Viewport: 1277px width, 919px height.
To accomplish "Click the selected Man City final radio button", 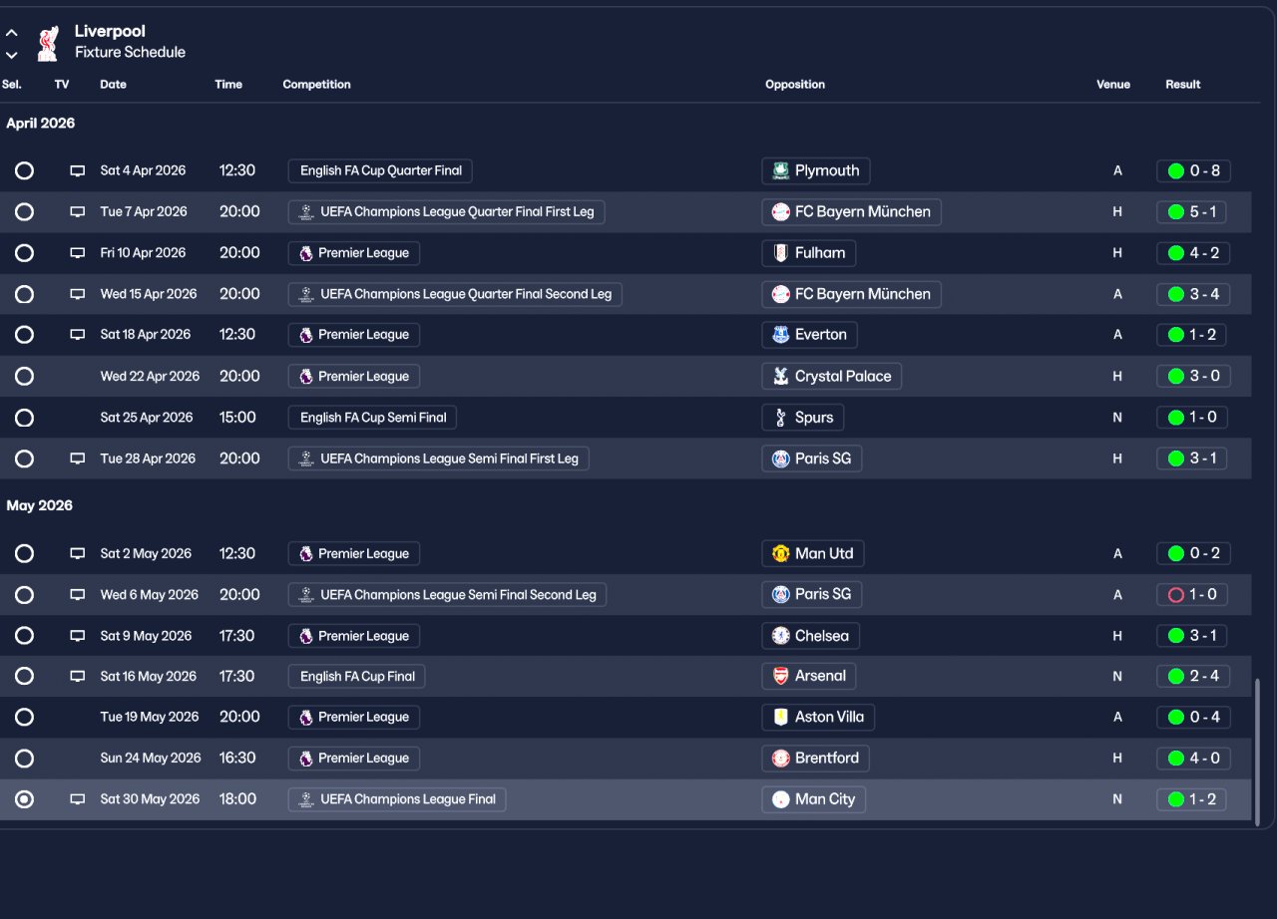I will click(x=24, y=799).
